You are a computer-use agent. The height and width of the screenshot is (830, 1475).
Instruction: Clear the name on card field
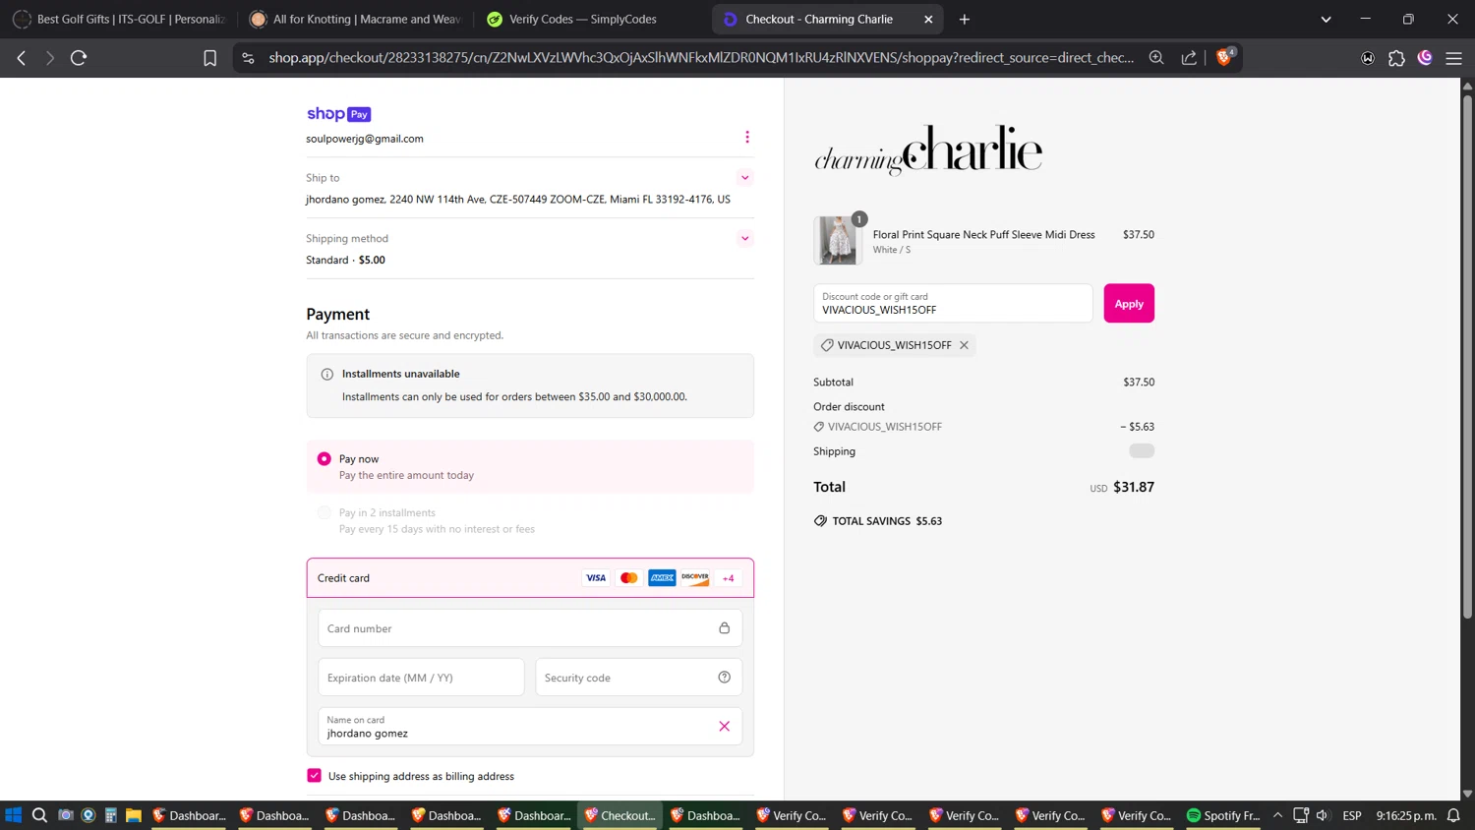(724, 726)
